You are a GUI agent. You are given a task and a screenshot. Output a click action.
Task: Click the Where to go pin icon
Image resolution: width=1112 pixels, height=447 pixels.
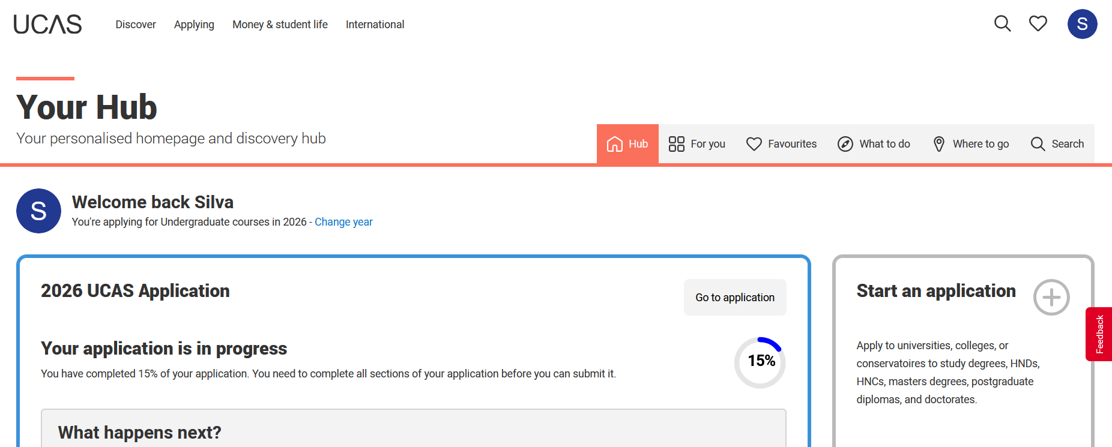click(939, 144)
